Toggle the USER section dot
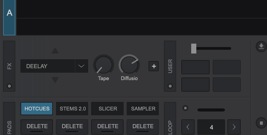267x135 pixels. point(170,86)
